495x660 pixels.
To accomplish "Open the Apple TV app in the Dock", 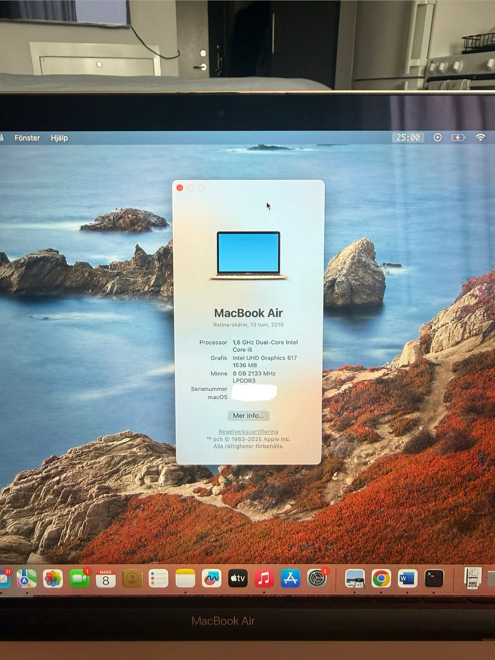I will click(238, 579).
